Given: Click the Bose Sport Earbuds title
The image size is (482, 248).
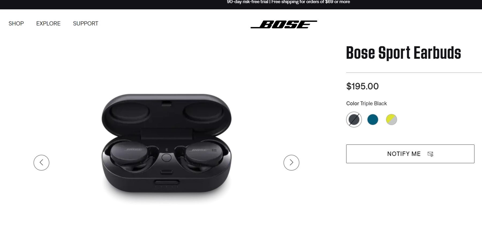Looking at the screenshot, I should coord(404,53).
